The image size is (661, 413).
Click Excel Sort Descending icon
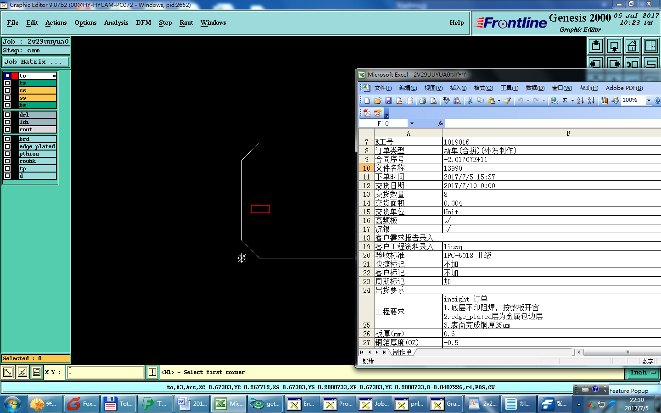click(x=591, y=100)
